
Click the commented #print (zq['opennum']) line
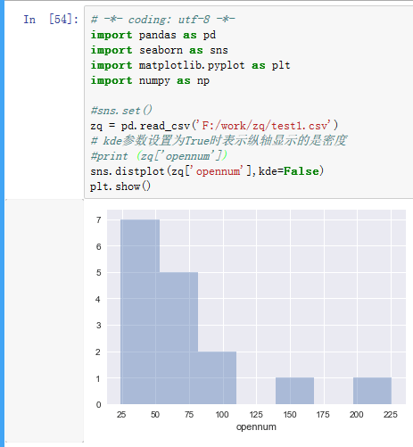tap(159, 156)
